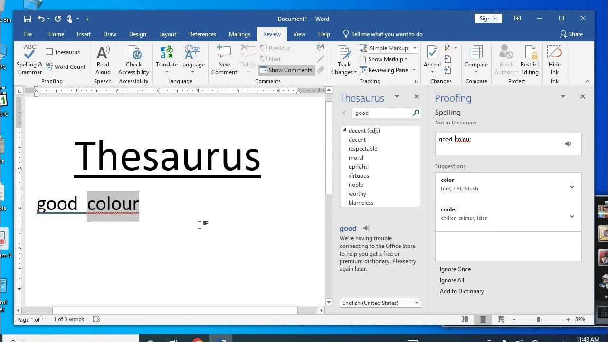Click Share button
The image size is (608, 342).
click(571, 34)
